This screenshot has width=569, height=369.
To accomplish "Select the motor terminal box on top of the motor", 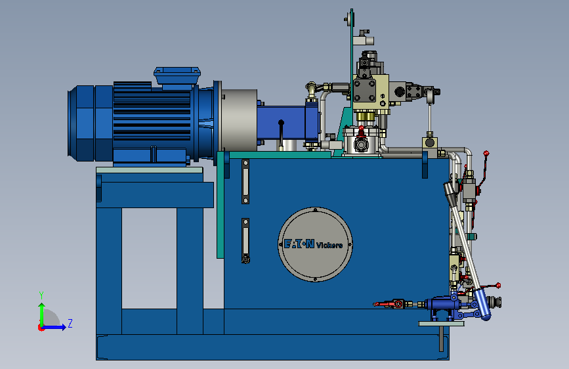I will point(177,77).
